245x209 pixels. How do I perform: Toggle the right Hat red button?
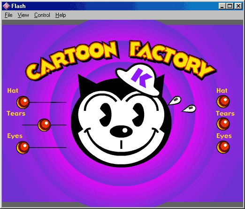coord(223,101)
